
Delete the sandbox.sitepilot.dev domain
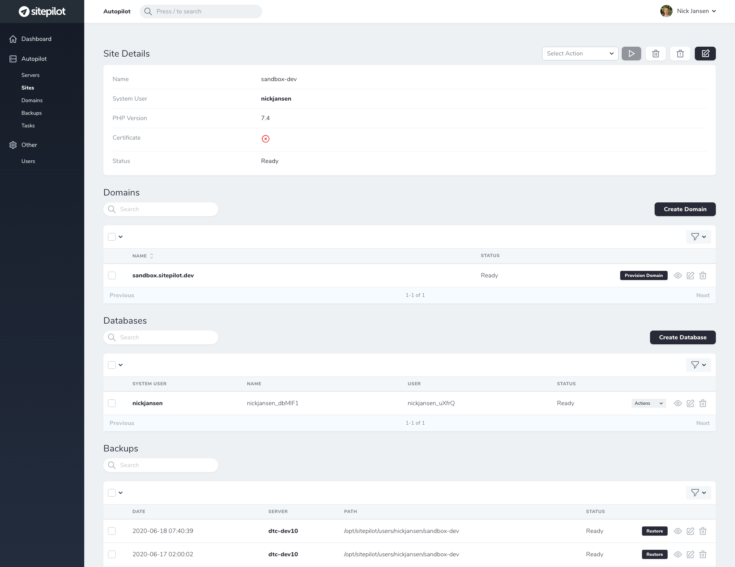tap(703, 275)
